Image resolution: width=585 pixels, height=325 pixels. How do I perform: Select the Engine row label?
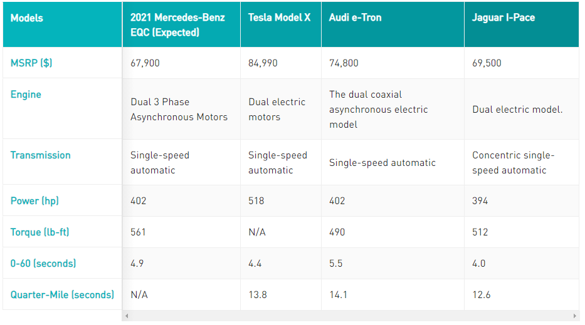(x=26, y=95)
